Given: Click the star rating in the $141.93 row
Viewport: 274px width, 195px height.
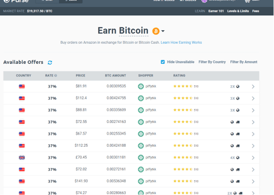Looking at the screenshot, I should tap(183, 181).
